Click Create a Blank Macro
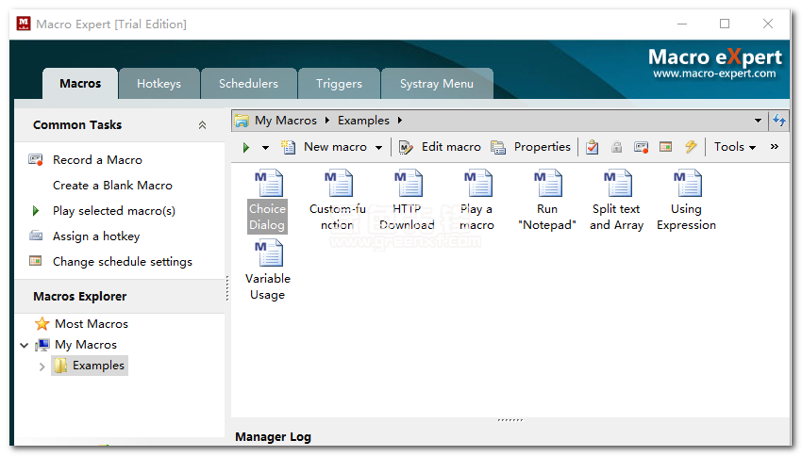 (x=112, y=186)
